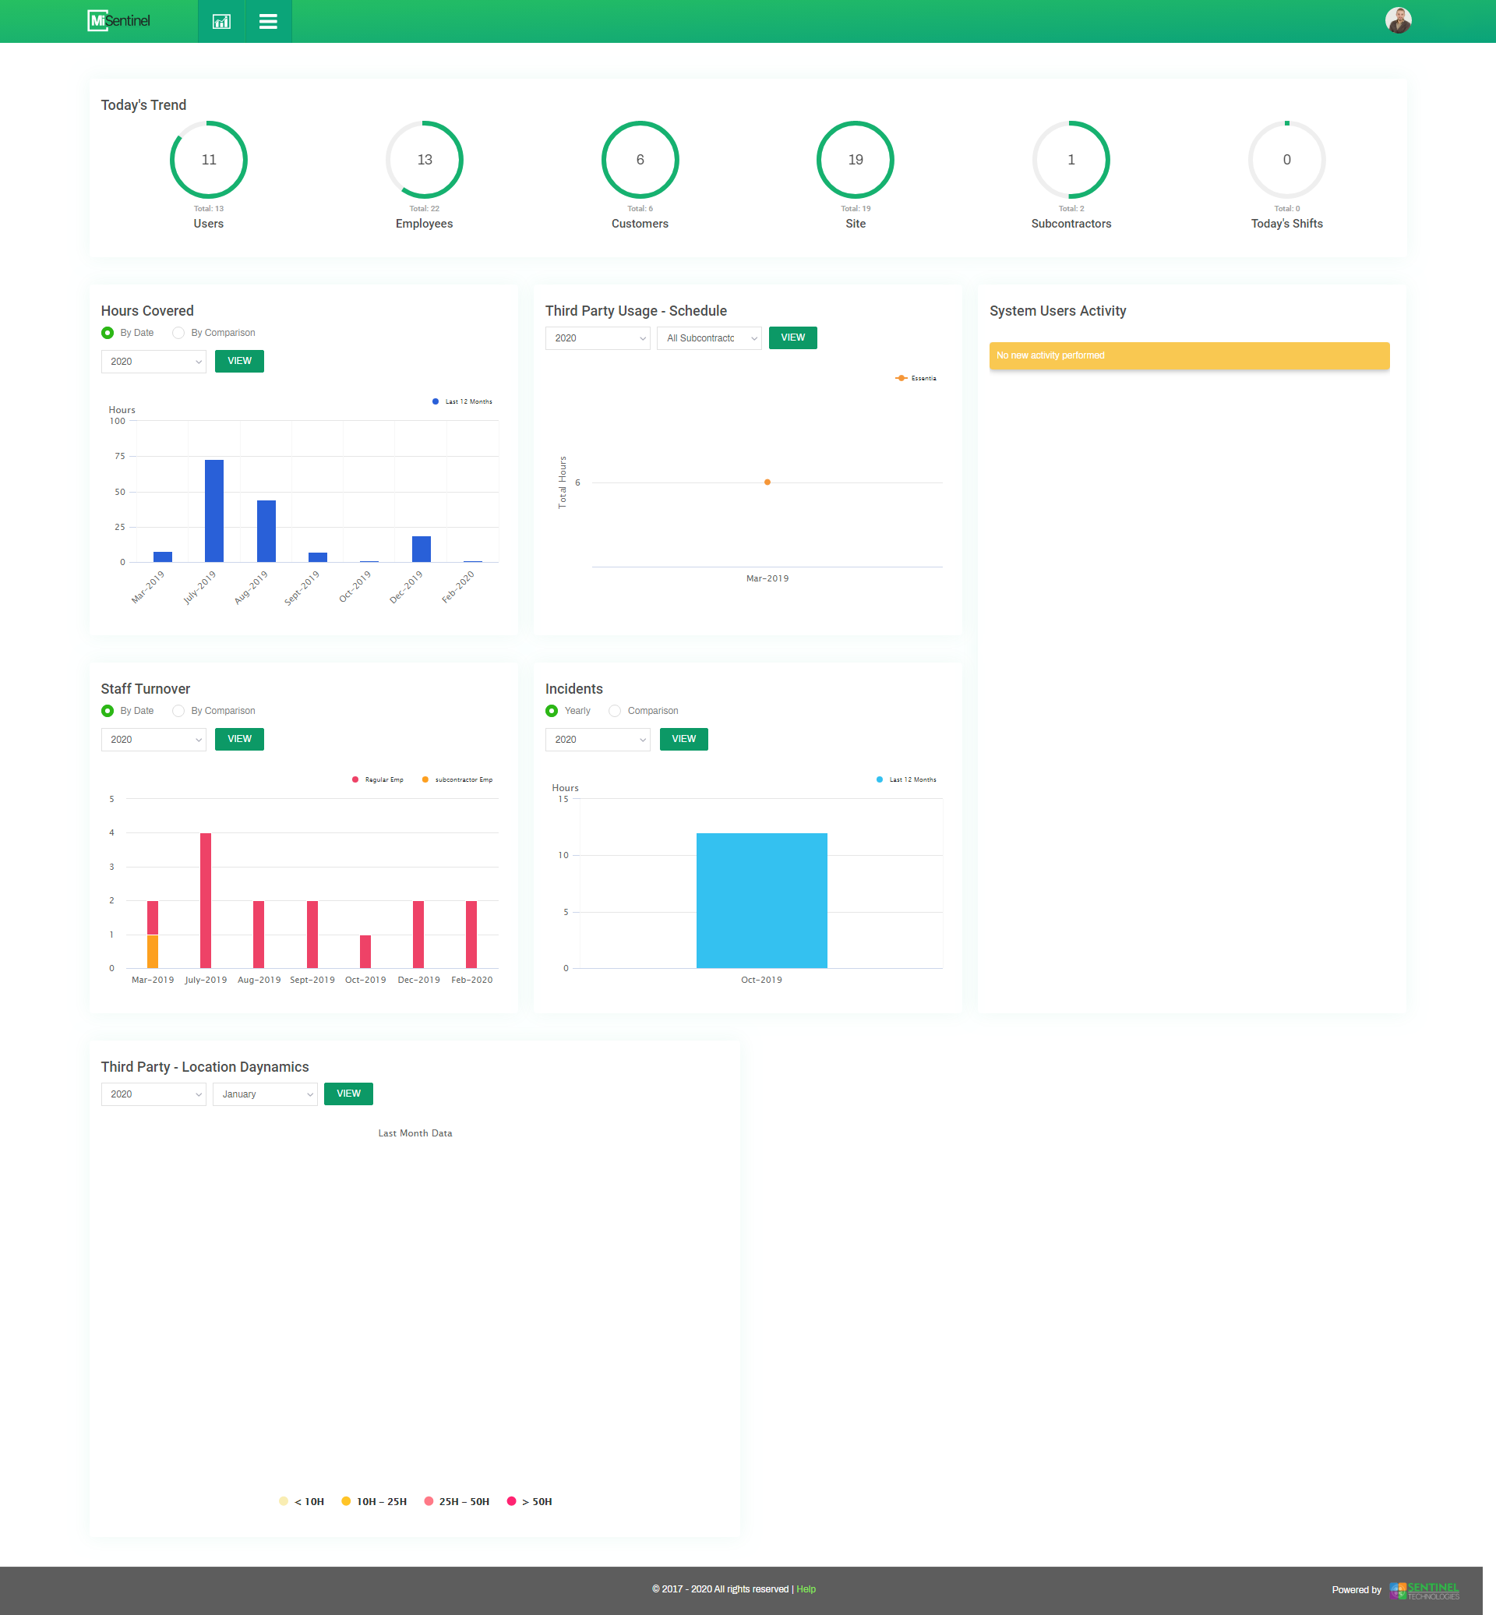
Task: Click VIEW button in Third Party Usage
Action: click(x=792, y=337)
